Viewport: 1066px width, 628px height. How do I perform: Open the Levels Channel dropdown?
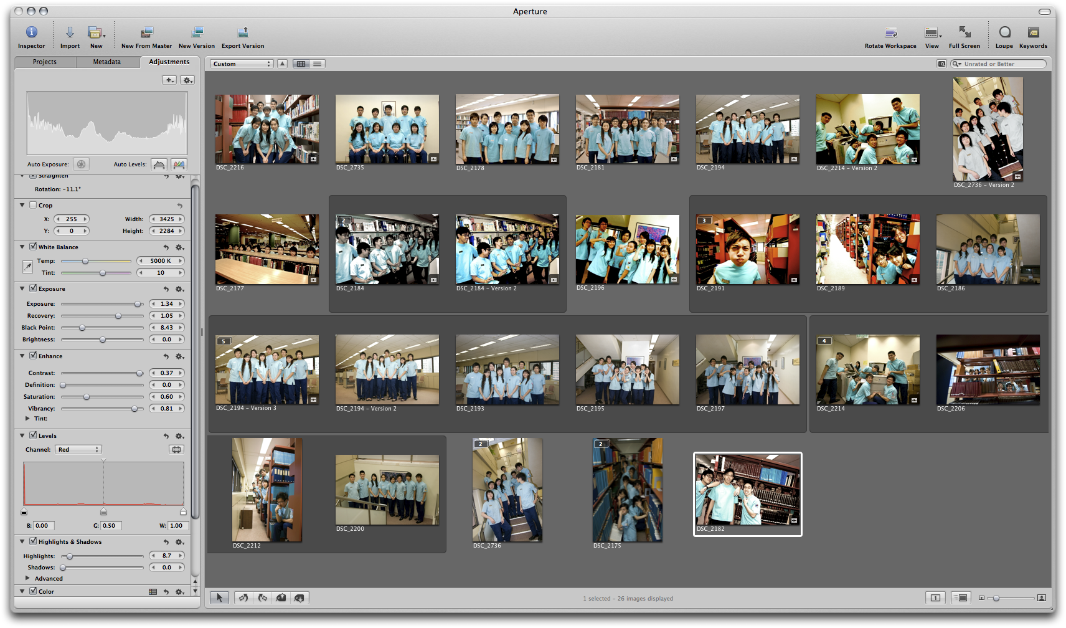pos(78,449)
